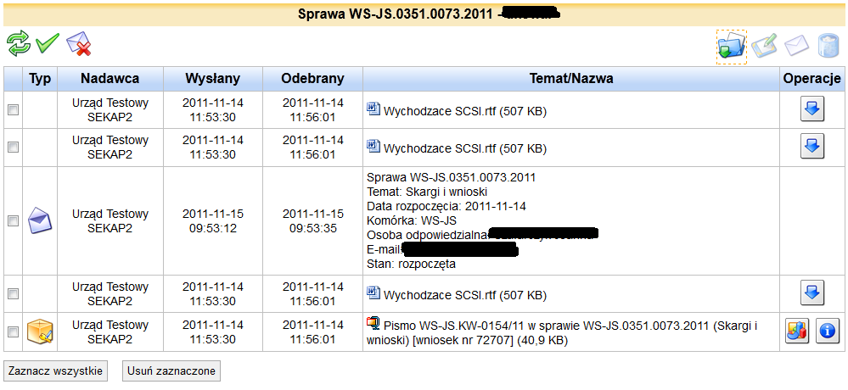Viewport: 848px width, 390px height.
Task: Click the trash bin toolbar icon
Action: tap(828, 46)
